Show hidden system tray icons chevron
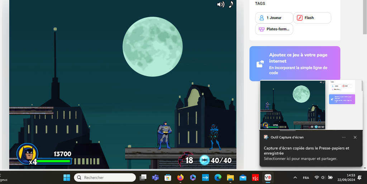This screenshot has width=367, height=184. 295,178
